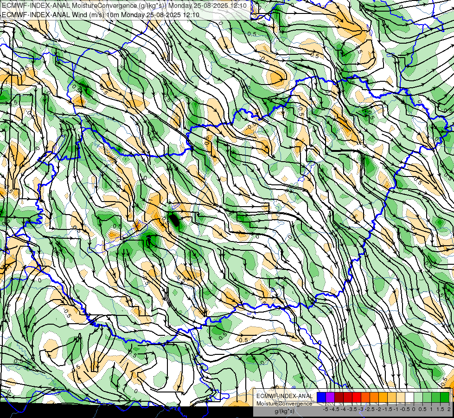This screenshot has height=418, width=454.
Task: Click the purple swatch in the legend
Action: click(x=330, y=397)
